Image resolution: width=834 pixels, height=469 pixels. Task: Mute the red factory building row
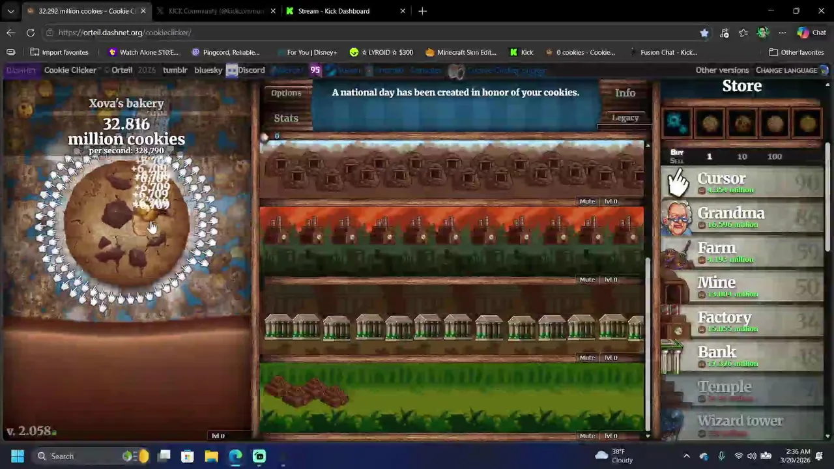[x=587, y=279]
